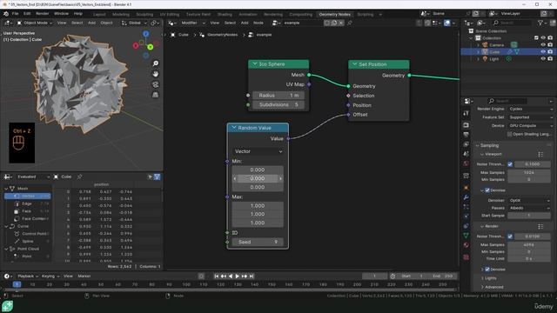Toggle the camera view icon in viewport

click(x=156, y=84)
